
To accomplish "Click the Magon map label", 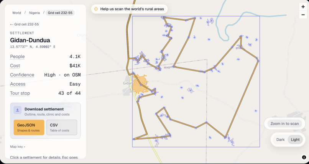I will click(168, 67).
